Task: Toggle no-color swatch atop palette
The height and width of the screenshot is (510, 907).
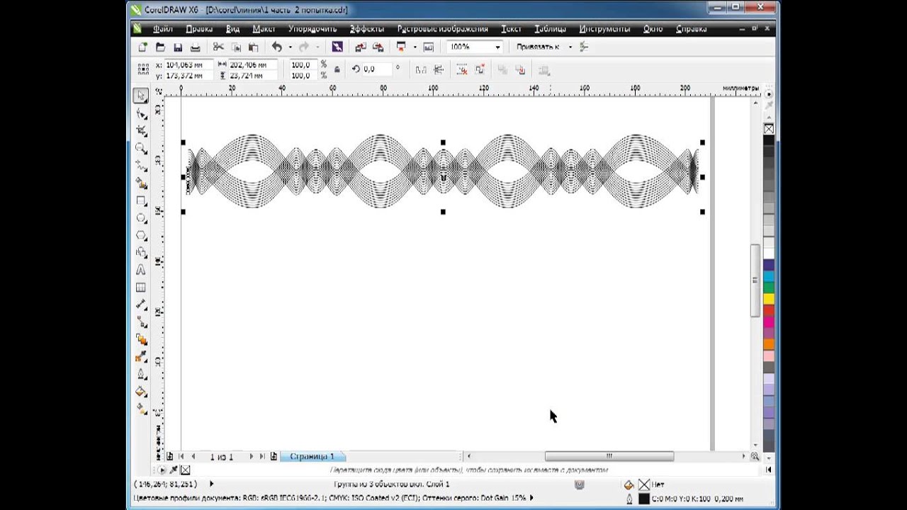Action: pos(769,129)
